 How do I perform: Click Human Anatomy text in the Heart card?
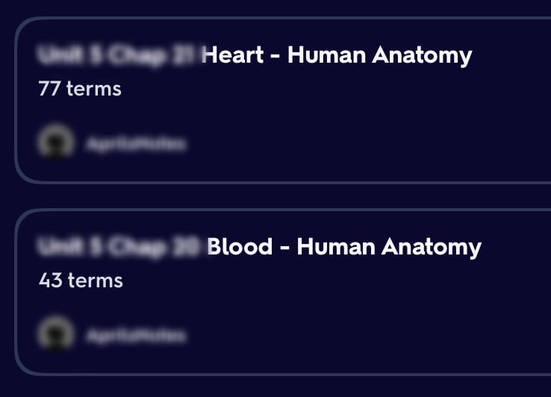pyautogui.click(x=379, y=55)
